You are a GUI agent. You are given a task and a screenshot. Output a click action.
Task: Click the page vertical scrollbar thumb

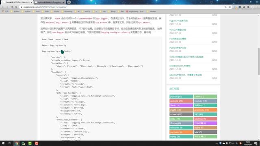[259, 61]
